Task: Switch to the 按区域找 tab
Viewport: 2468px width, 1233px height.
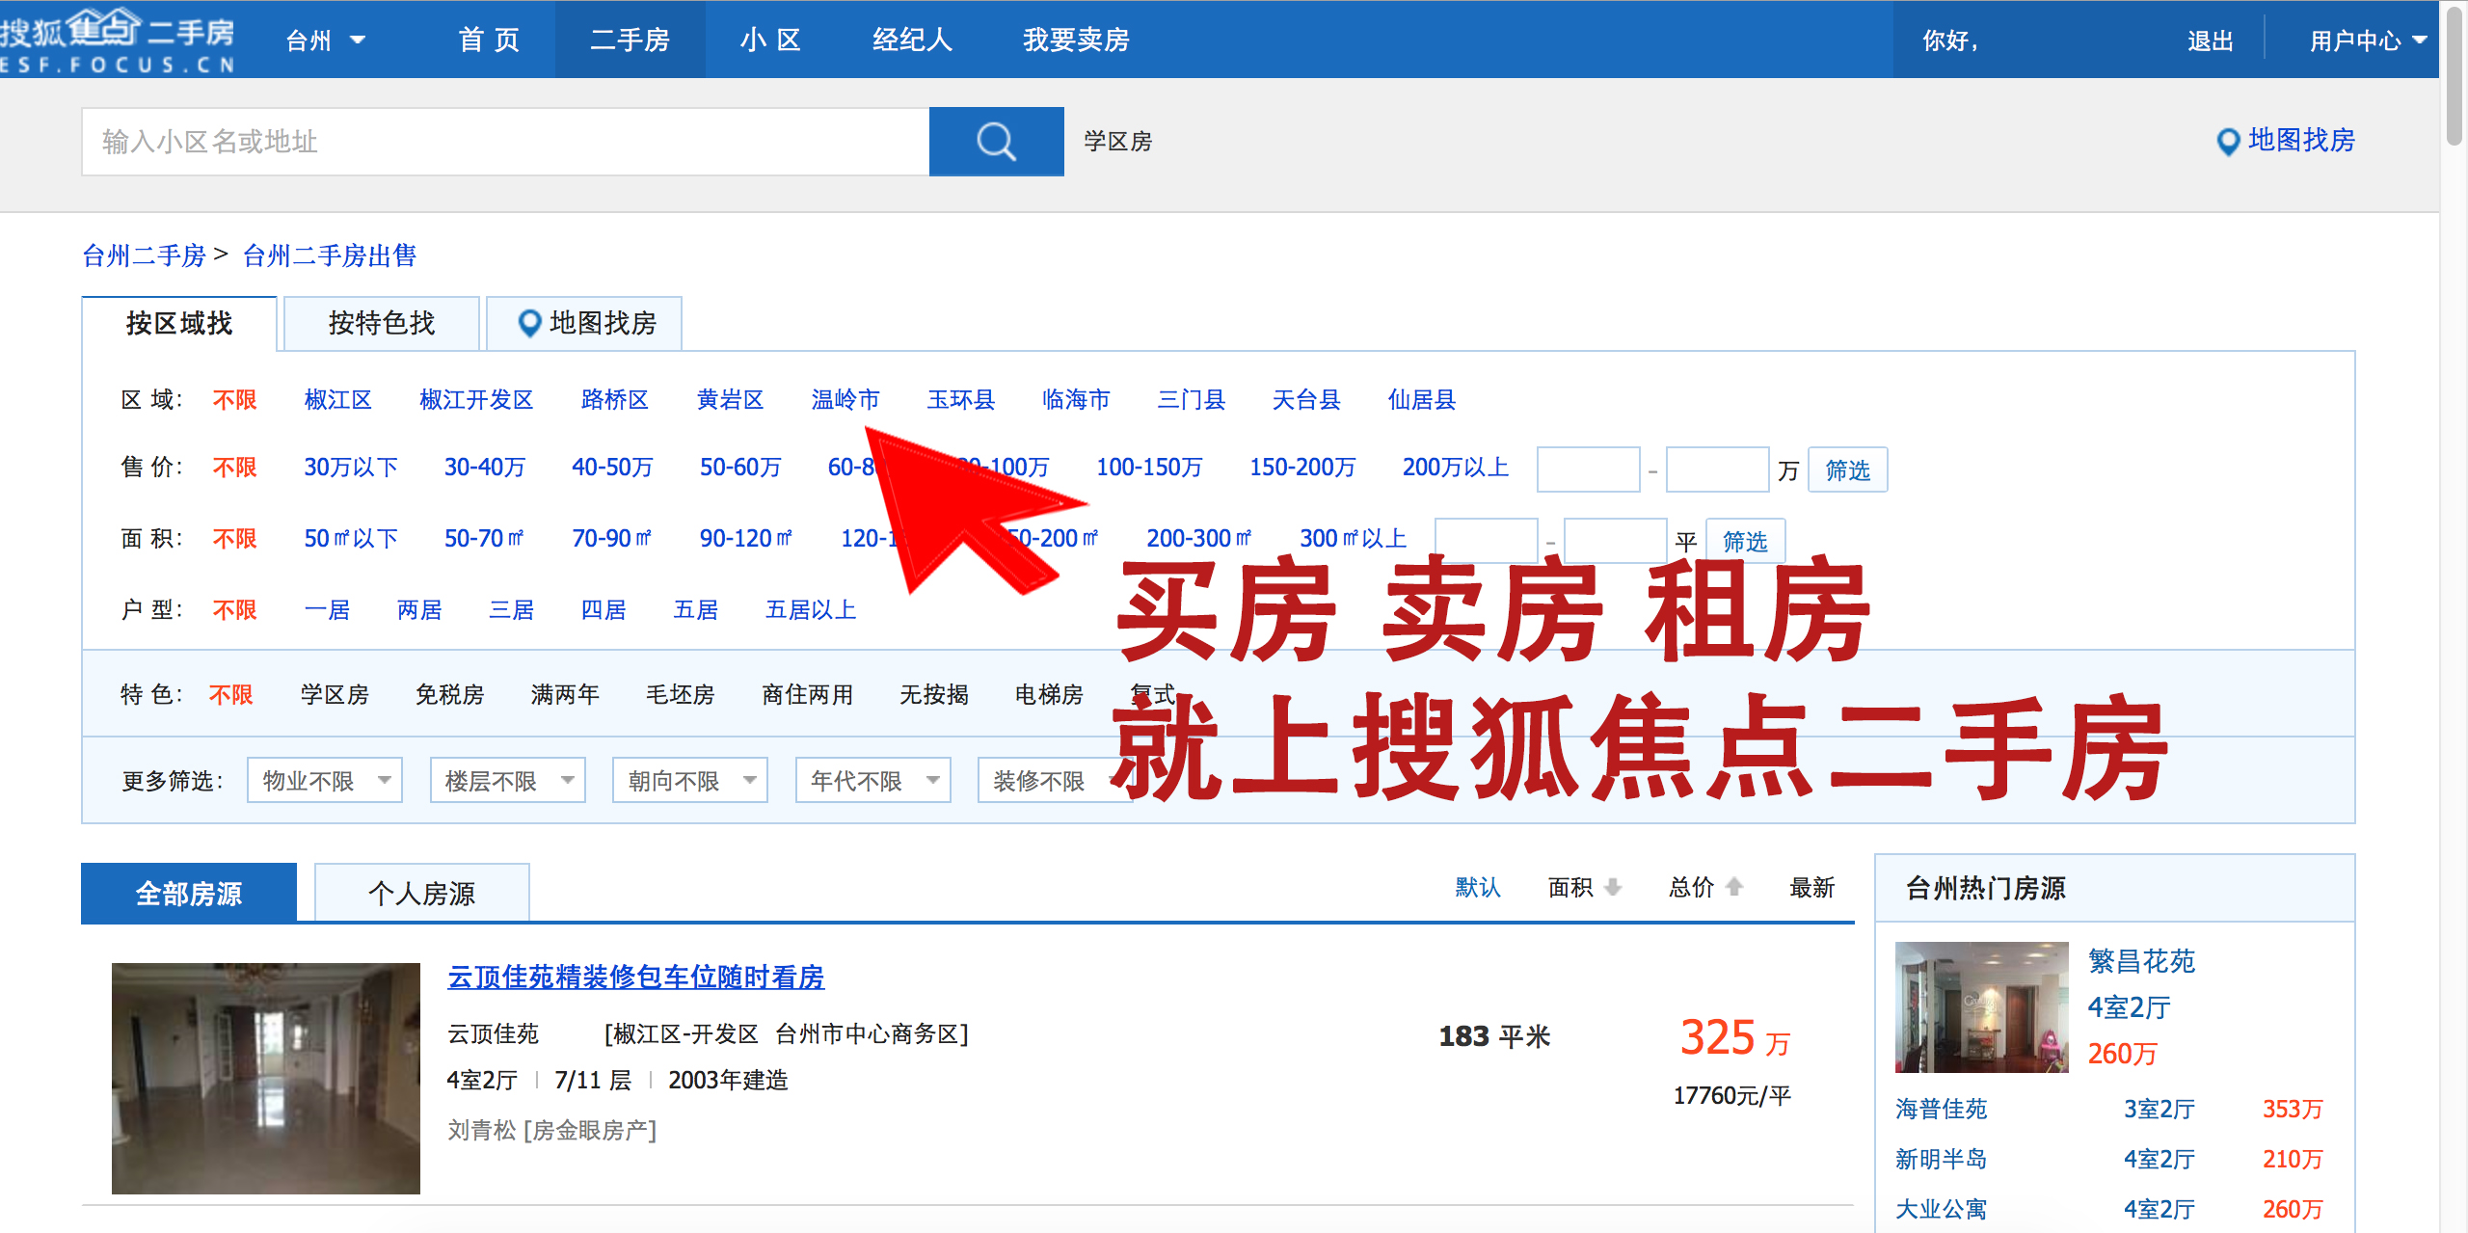Action: pyautogui.click(x=179, y=323)
